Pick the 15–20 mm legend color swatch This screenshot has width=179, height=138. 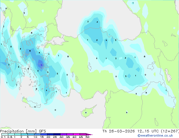click(x=44, y=134)
